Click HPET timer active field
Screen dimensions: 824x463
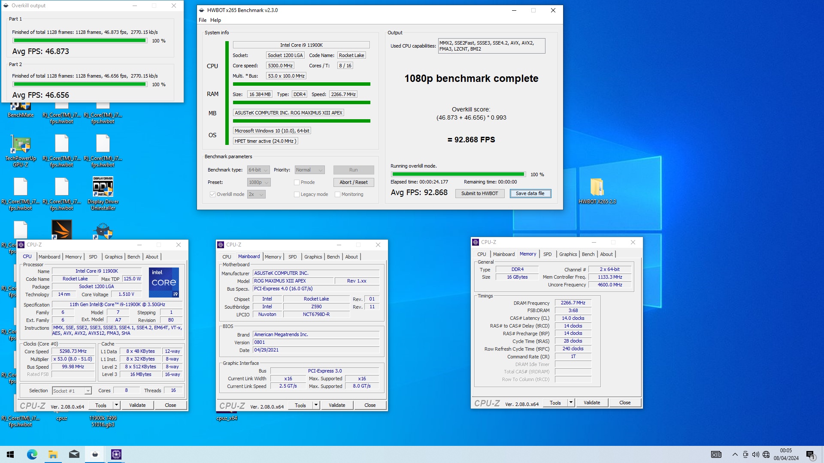[x=265, y=141]
